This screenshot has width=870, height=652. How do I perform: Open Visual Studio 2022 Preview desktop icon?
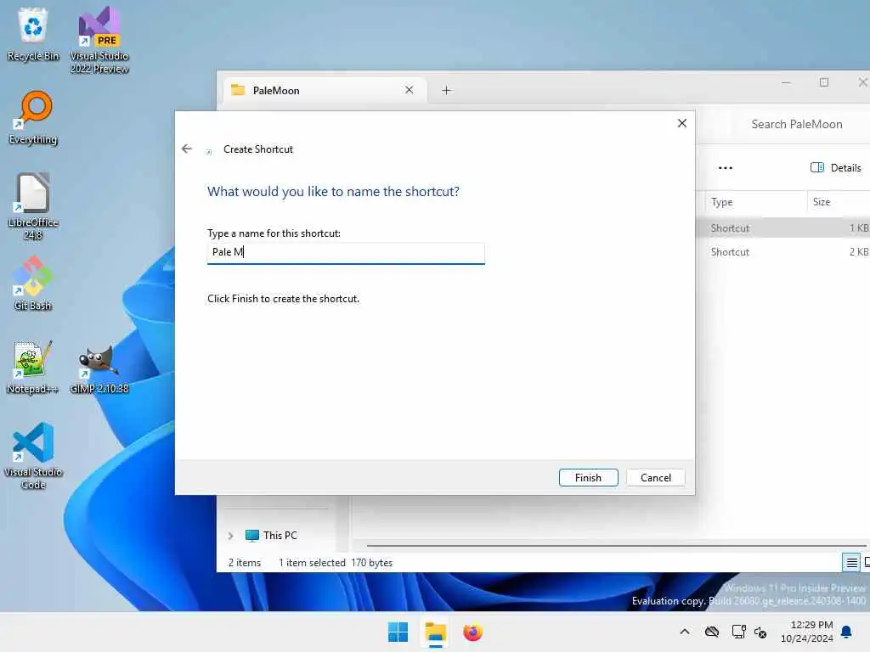point(99,40)
